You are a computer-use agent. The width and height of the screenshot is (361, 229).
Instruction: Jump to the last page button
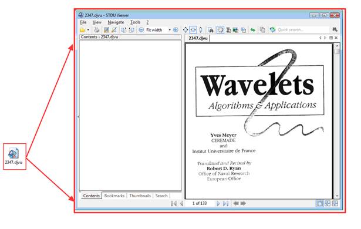(225, 203)
